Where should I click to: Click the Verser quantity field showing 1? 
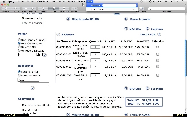[x=40, y=55]
